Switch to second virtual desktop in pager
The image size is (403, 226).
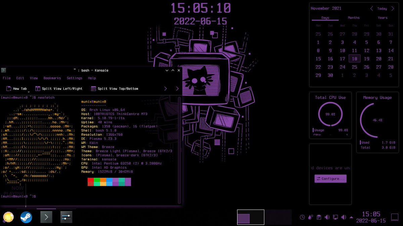[278, 217]
